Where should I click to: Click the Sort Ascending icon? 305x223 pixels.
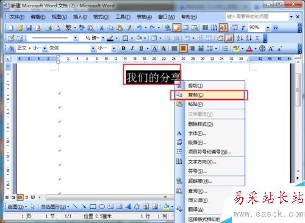click(x=240, y=38)
